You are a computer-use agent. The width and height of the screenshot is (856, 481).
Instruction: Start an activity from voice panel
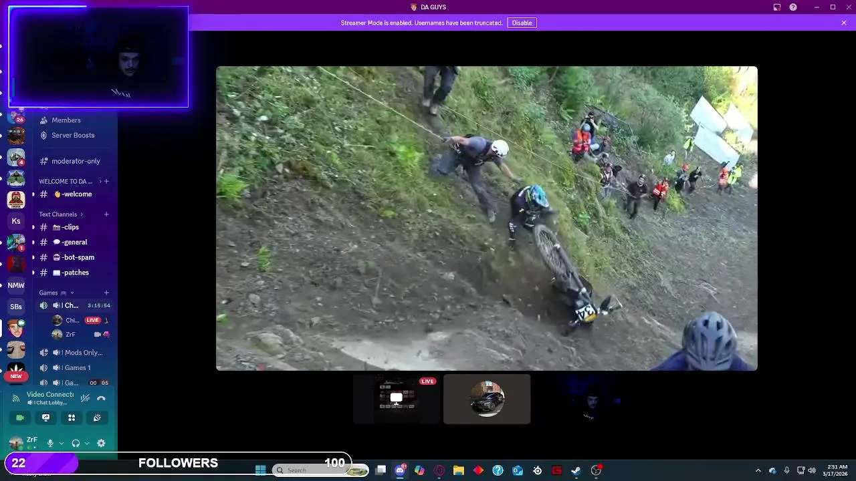pos(72,418)
